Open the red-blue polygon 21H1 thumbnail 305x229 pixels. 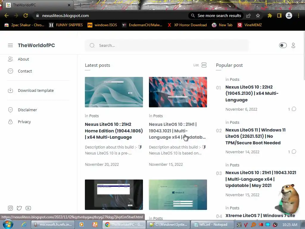coord(178,92)
